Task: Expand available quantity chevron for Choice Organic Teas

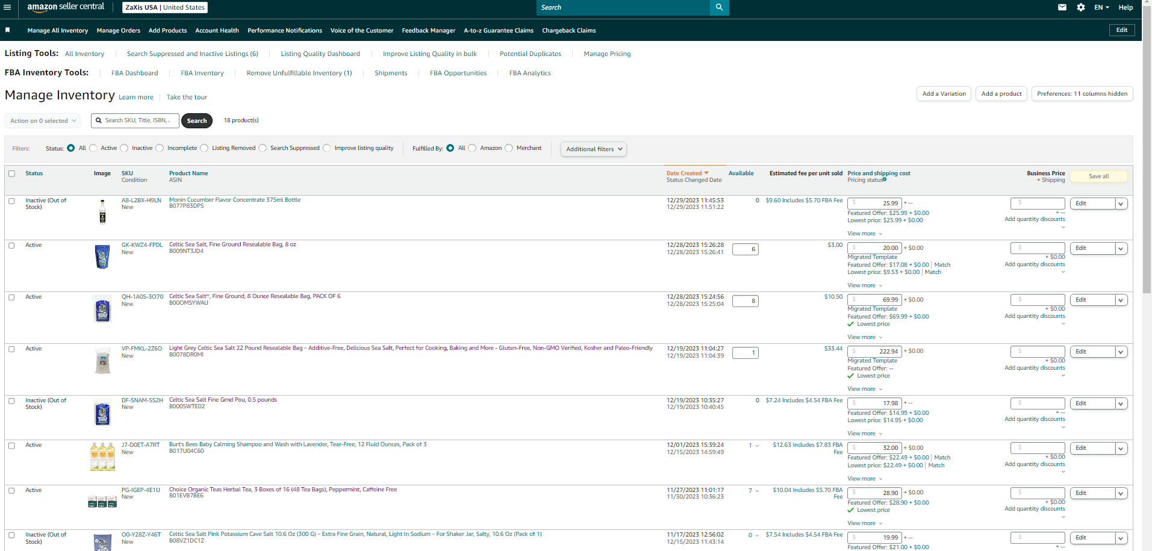Action: click(757, 491)
